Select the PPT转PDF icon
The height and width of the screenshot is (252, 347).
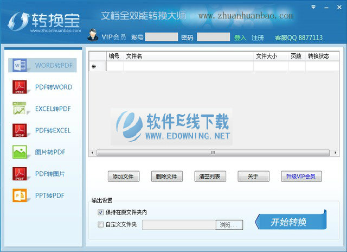click(20, 196)
